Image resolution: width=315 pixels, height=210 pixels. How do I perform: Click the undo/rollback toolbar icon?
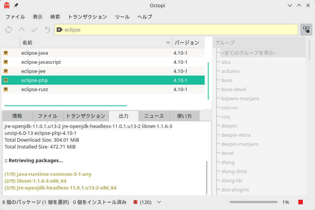pos(48,30)
